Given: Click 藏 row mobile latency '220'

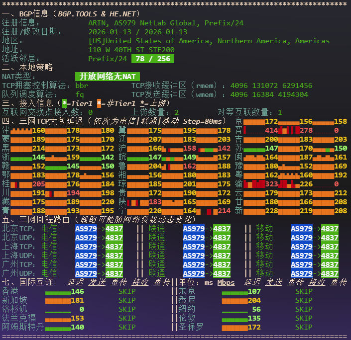Looking at the screenshot, I should click(108, 202).
